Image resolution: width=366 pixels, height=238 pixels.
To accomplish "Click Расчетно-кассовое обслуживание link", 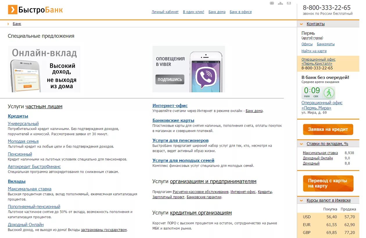I will coord(201,192).
